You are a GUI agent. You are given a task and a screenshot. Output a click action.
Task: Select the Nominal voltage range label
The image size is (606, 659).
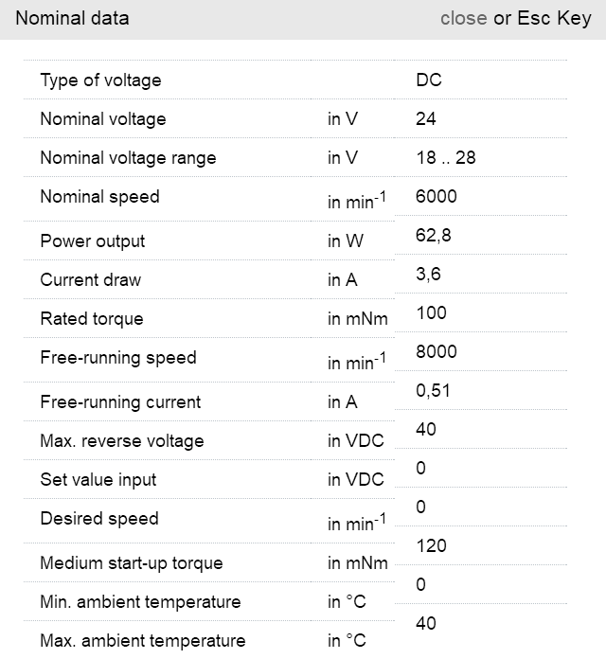click(x=128, y=158)
